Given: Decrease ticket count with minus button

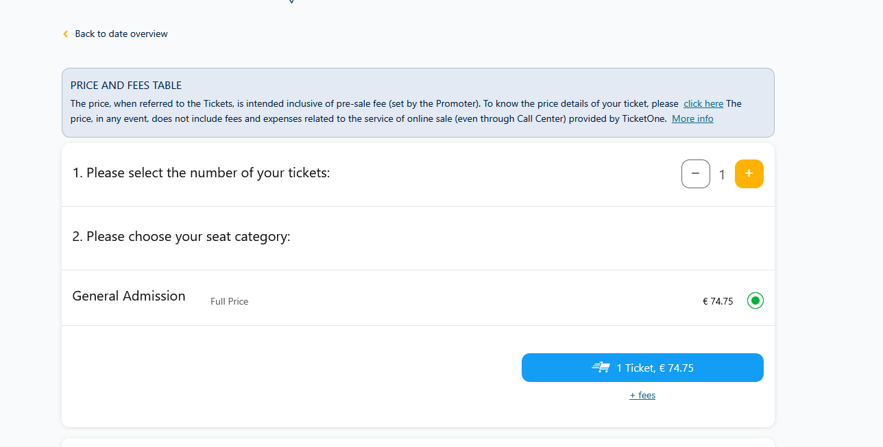Looking at the screenshot, I should click(696, 174).
